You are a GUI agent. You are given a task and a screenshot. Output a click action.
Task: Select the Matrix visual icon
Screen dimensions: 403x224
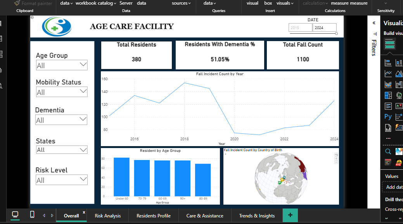pyautogui.click(x=389, y=106)
